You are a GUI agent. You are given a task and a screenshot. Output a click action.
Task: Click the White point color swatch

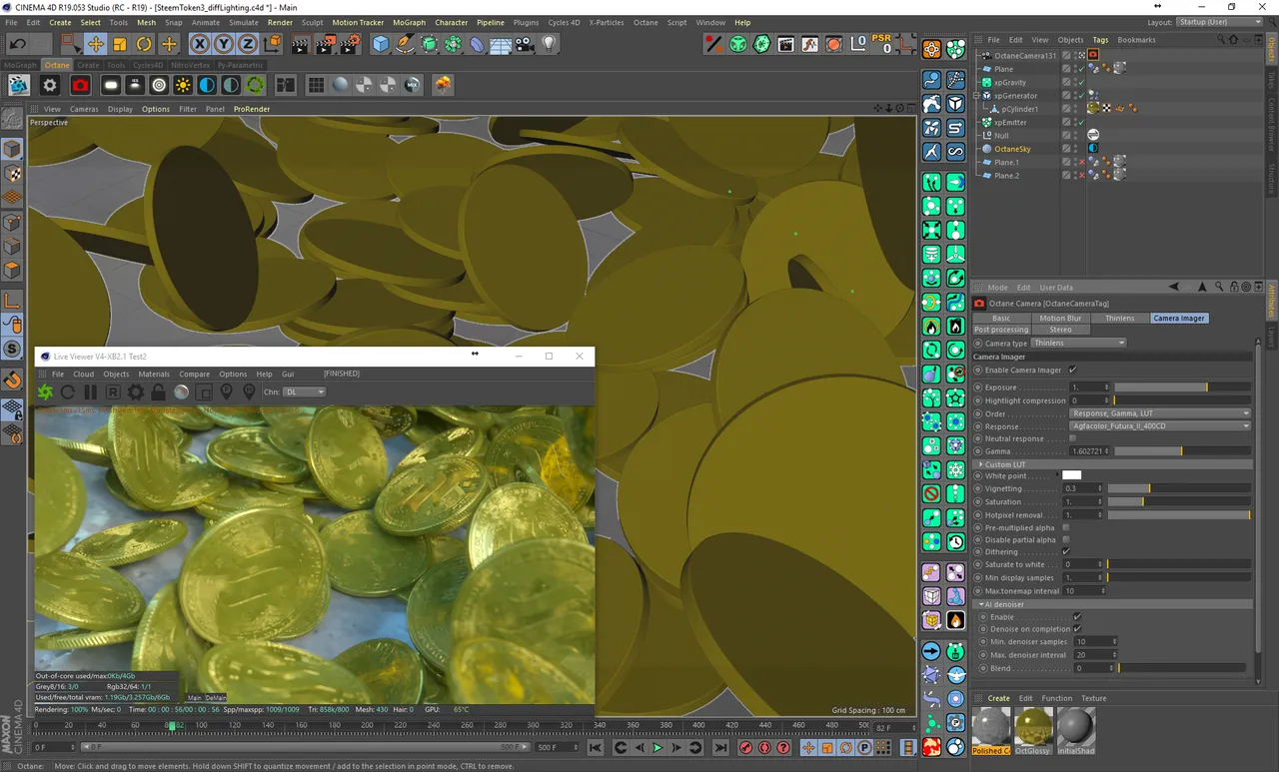[x=1071, y=475]
